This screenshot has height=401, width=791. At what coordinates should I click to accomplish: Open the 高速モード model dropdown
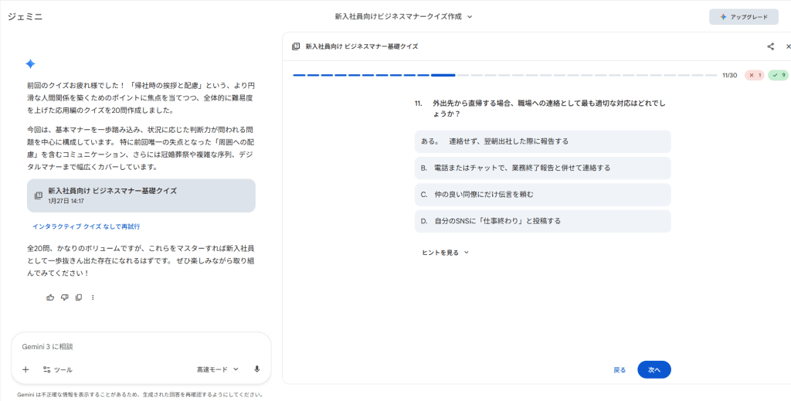218,369
